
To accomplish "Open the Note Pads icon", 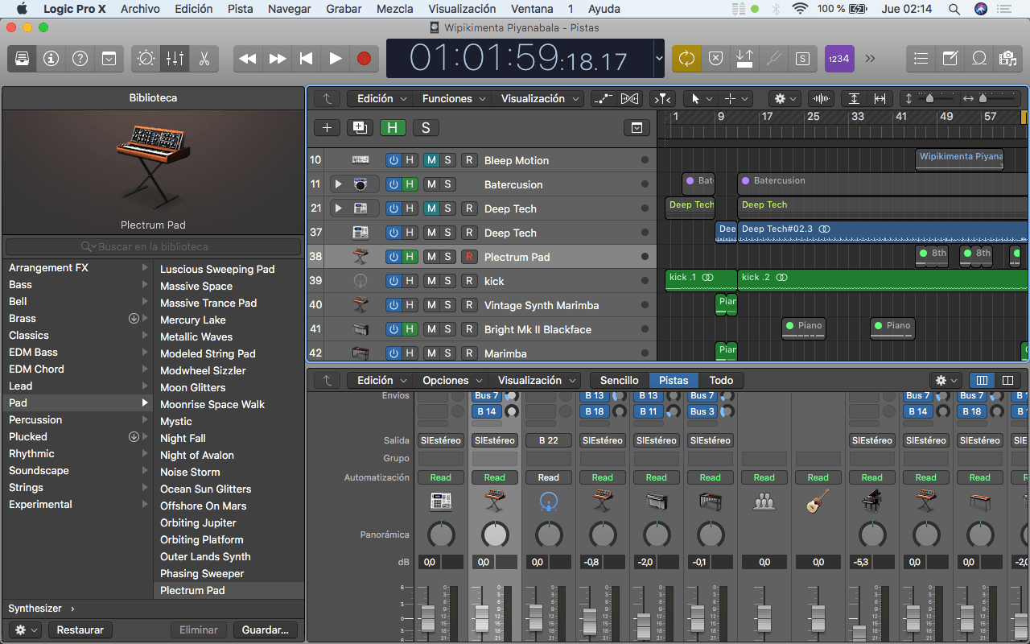I will click(950, 59).
